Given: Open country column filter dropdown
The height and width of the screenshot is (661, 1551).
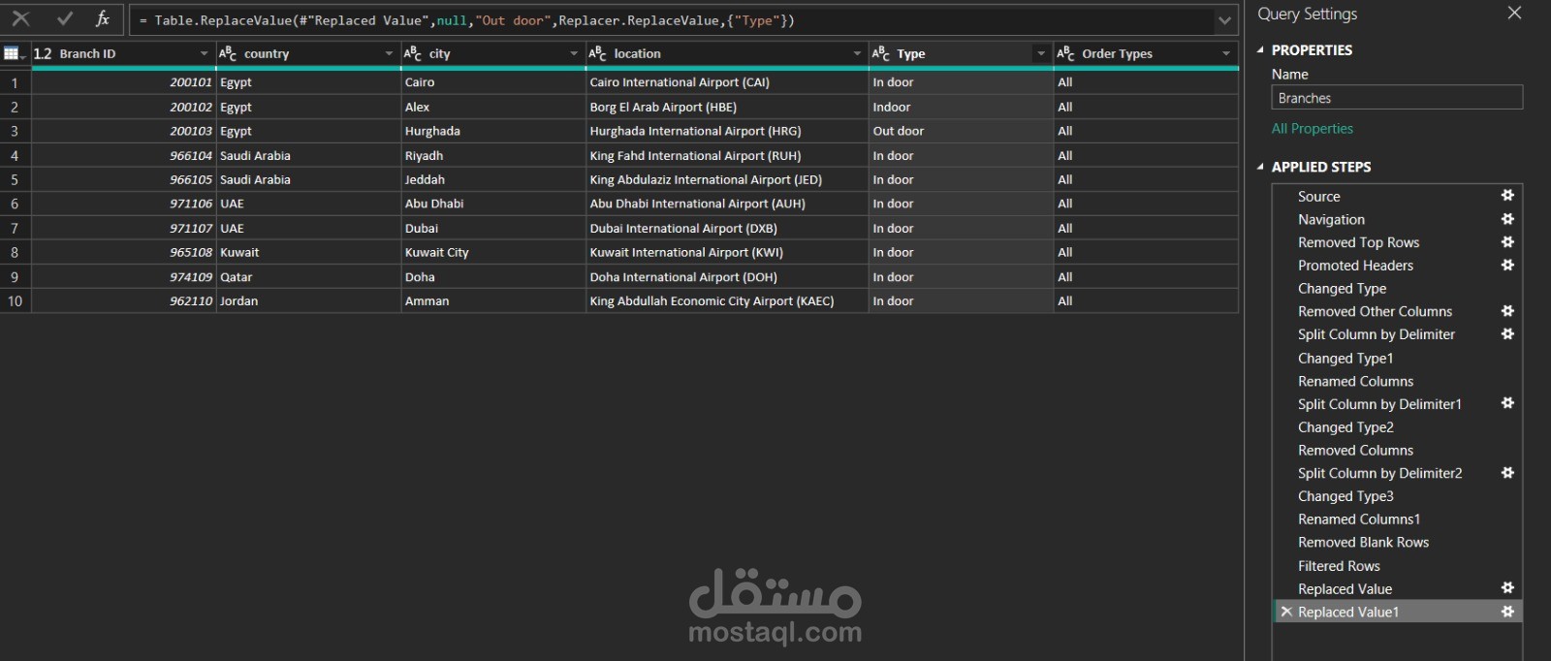Looking at the screenshot, I should pos(389,53).
